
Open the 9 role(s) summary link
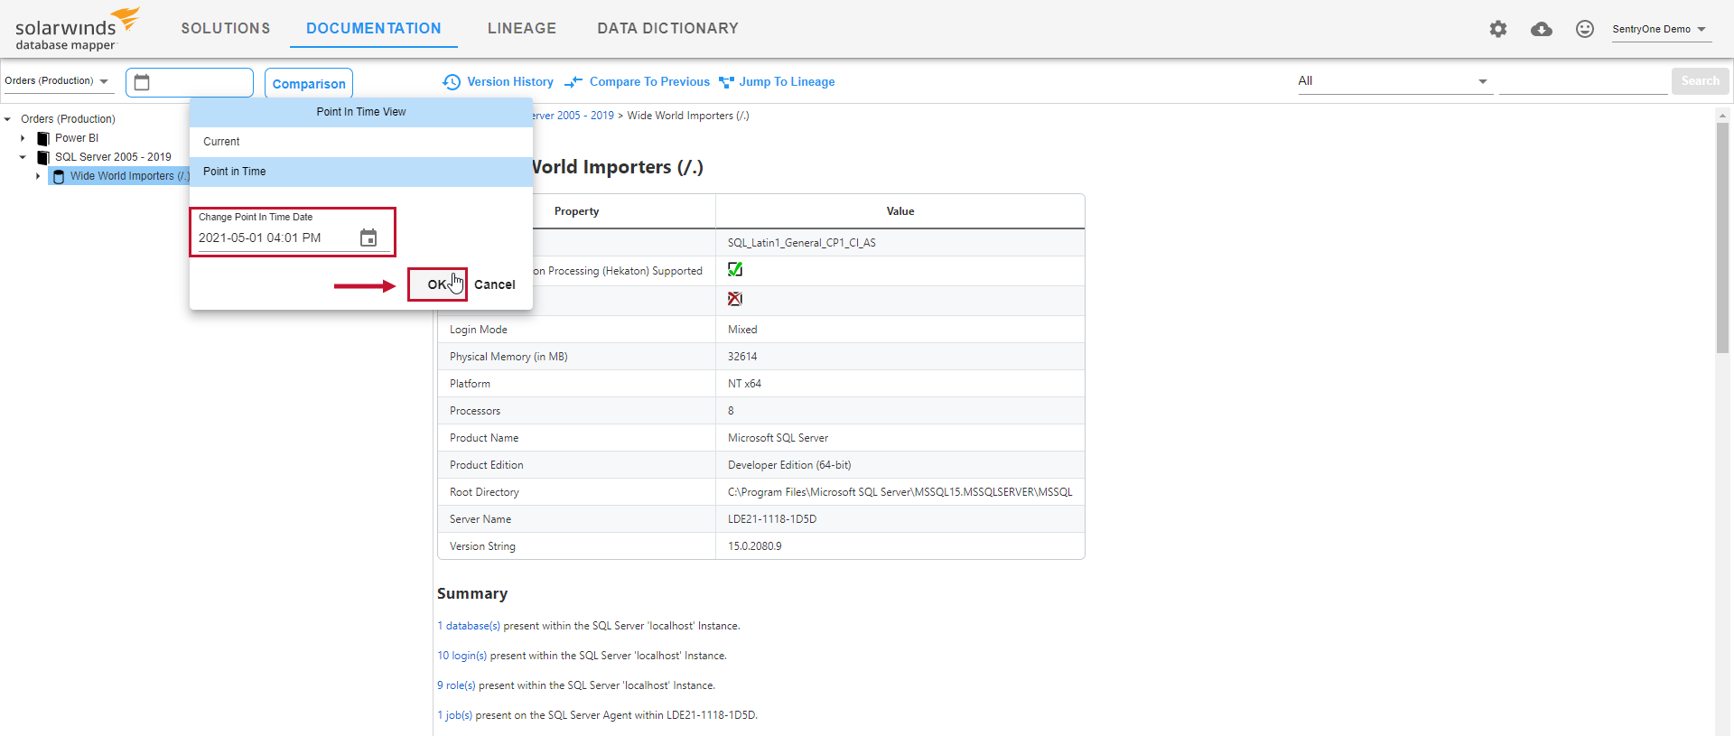click(456, 685)
